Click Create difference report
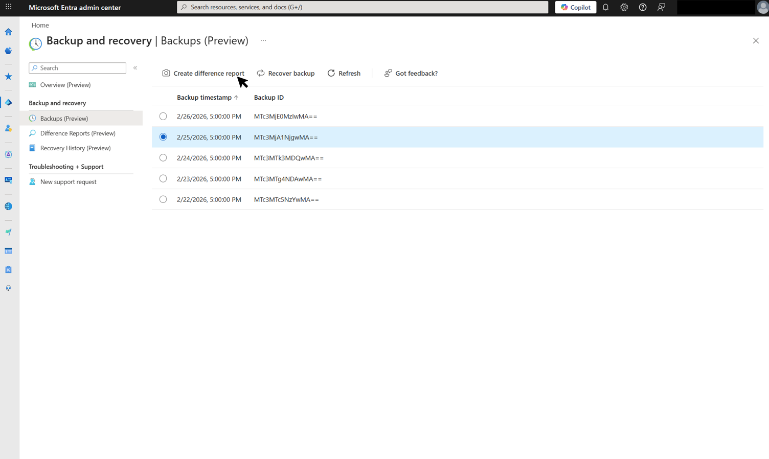Image resolution: width=769 pixels, height=459 pixels. click(203, 73)
